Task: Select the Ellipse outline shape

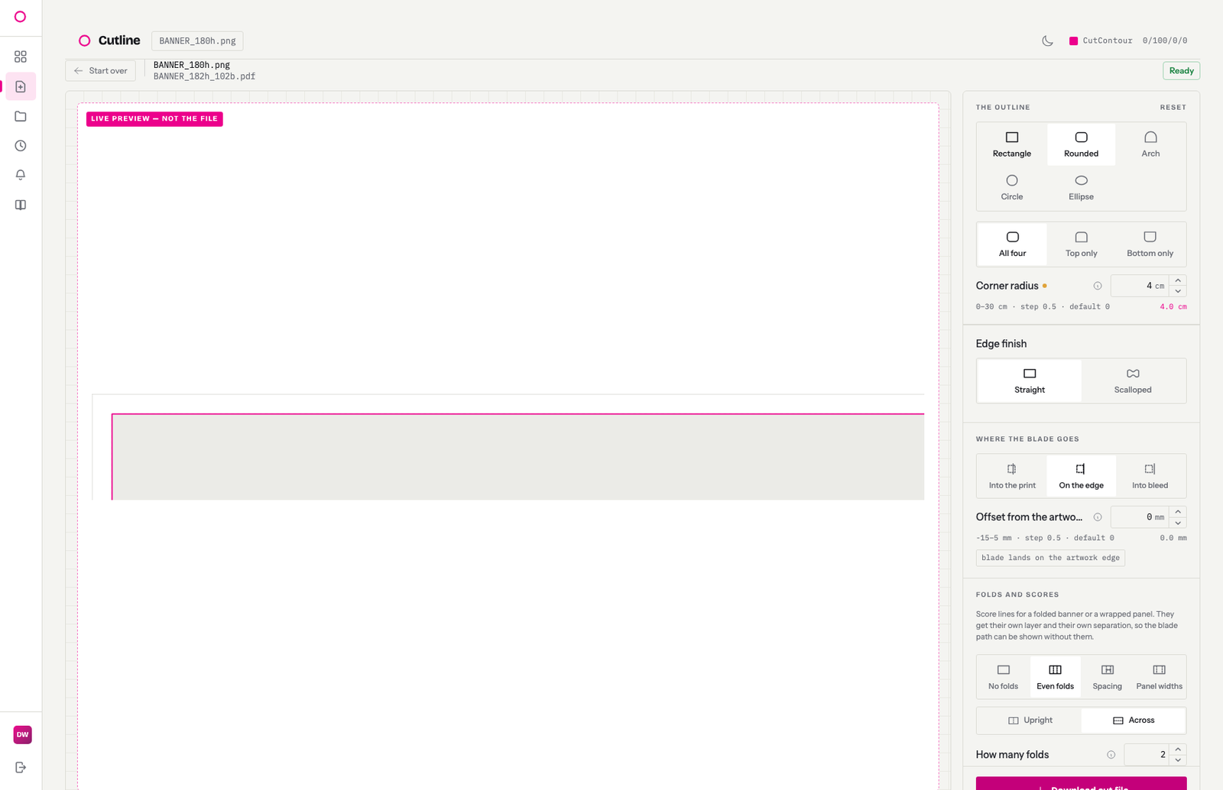Action: click(x=1081, y=187)
